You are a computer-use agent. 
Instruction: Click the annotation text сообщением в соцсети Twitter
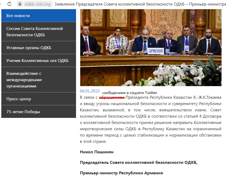pos(130,93)
